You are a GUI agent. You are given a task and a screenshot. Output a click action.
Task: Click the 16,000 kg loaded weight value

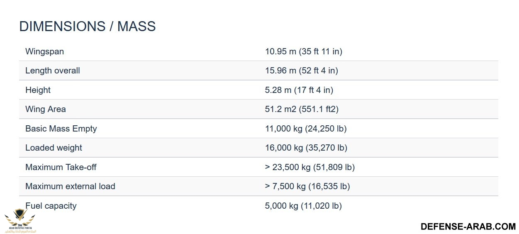(x=306, y=148)
